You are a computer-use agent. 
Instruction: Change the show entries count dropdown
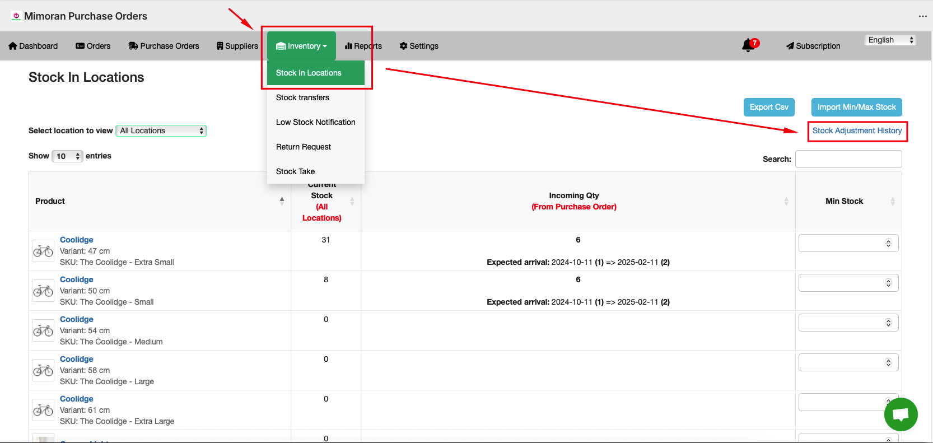67,156
